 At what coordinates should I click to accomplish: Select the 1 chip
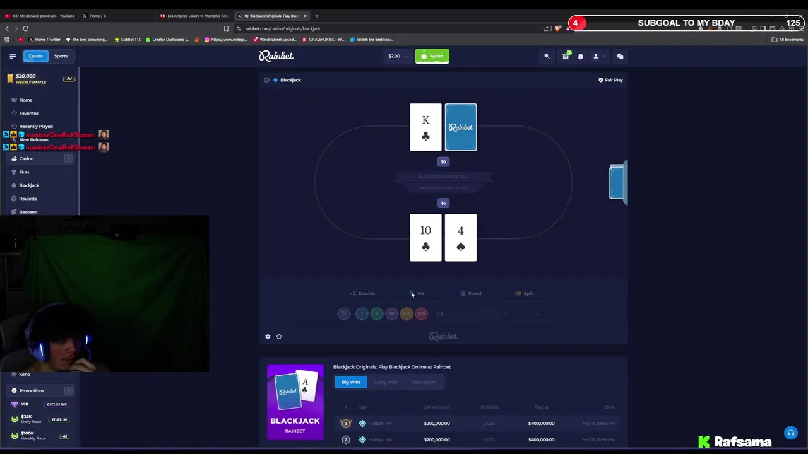(x=362, y=313)
